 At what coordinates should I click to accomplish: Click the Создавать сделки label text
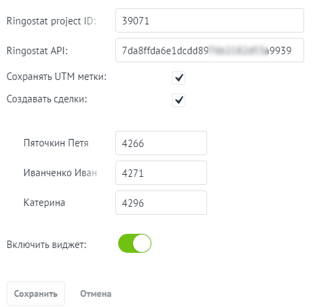[x=47, y=99]
